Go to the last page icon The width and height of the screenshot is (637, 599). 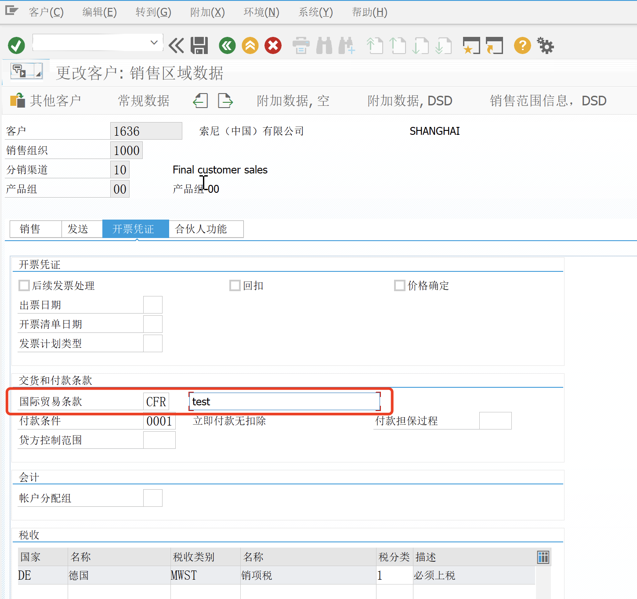tap(443, 46)
